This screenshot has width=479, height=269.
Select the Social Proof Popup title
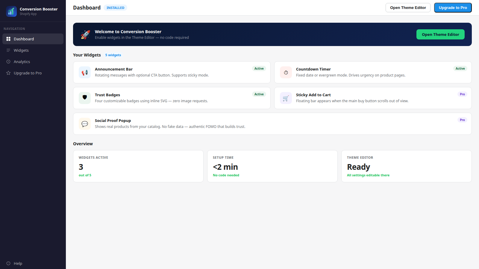click(x=113, y=120)
